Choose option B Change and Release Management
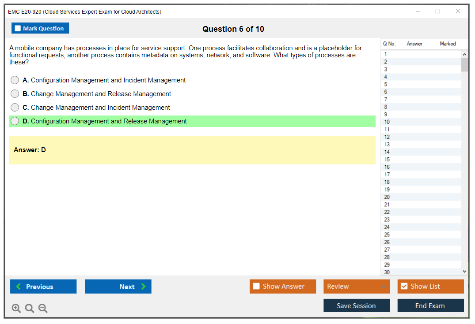This screenshot has height=324, width=475. 15,94
